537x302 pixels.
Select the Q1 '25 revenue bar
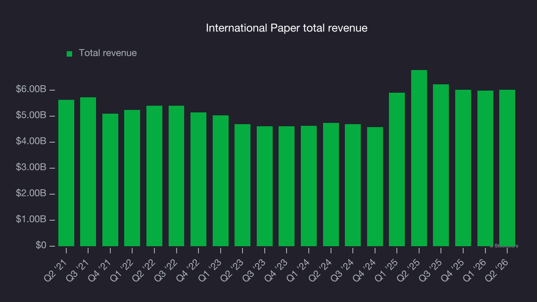397,169
